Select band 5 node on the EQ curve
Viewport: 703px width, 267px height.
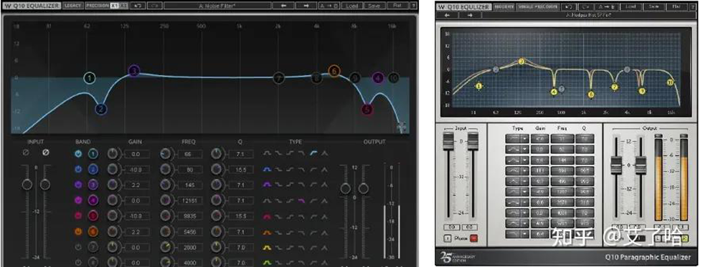(x=367, y=110)
